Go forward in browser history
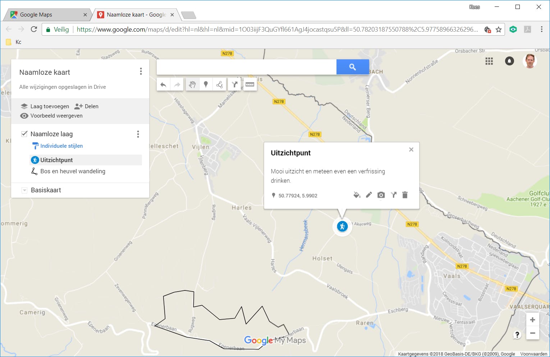This screenshot has width=550, height=357. (21, 29)
